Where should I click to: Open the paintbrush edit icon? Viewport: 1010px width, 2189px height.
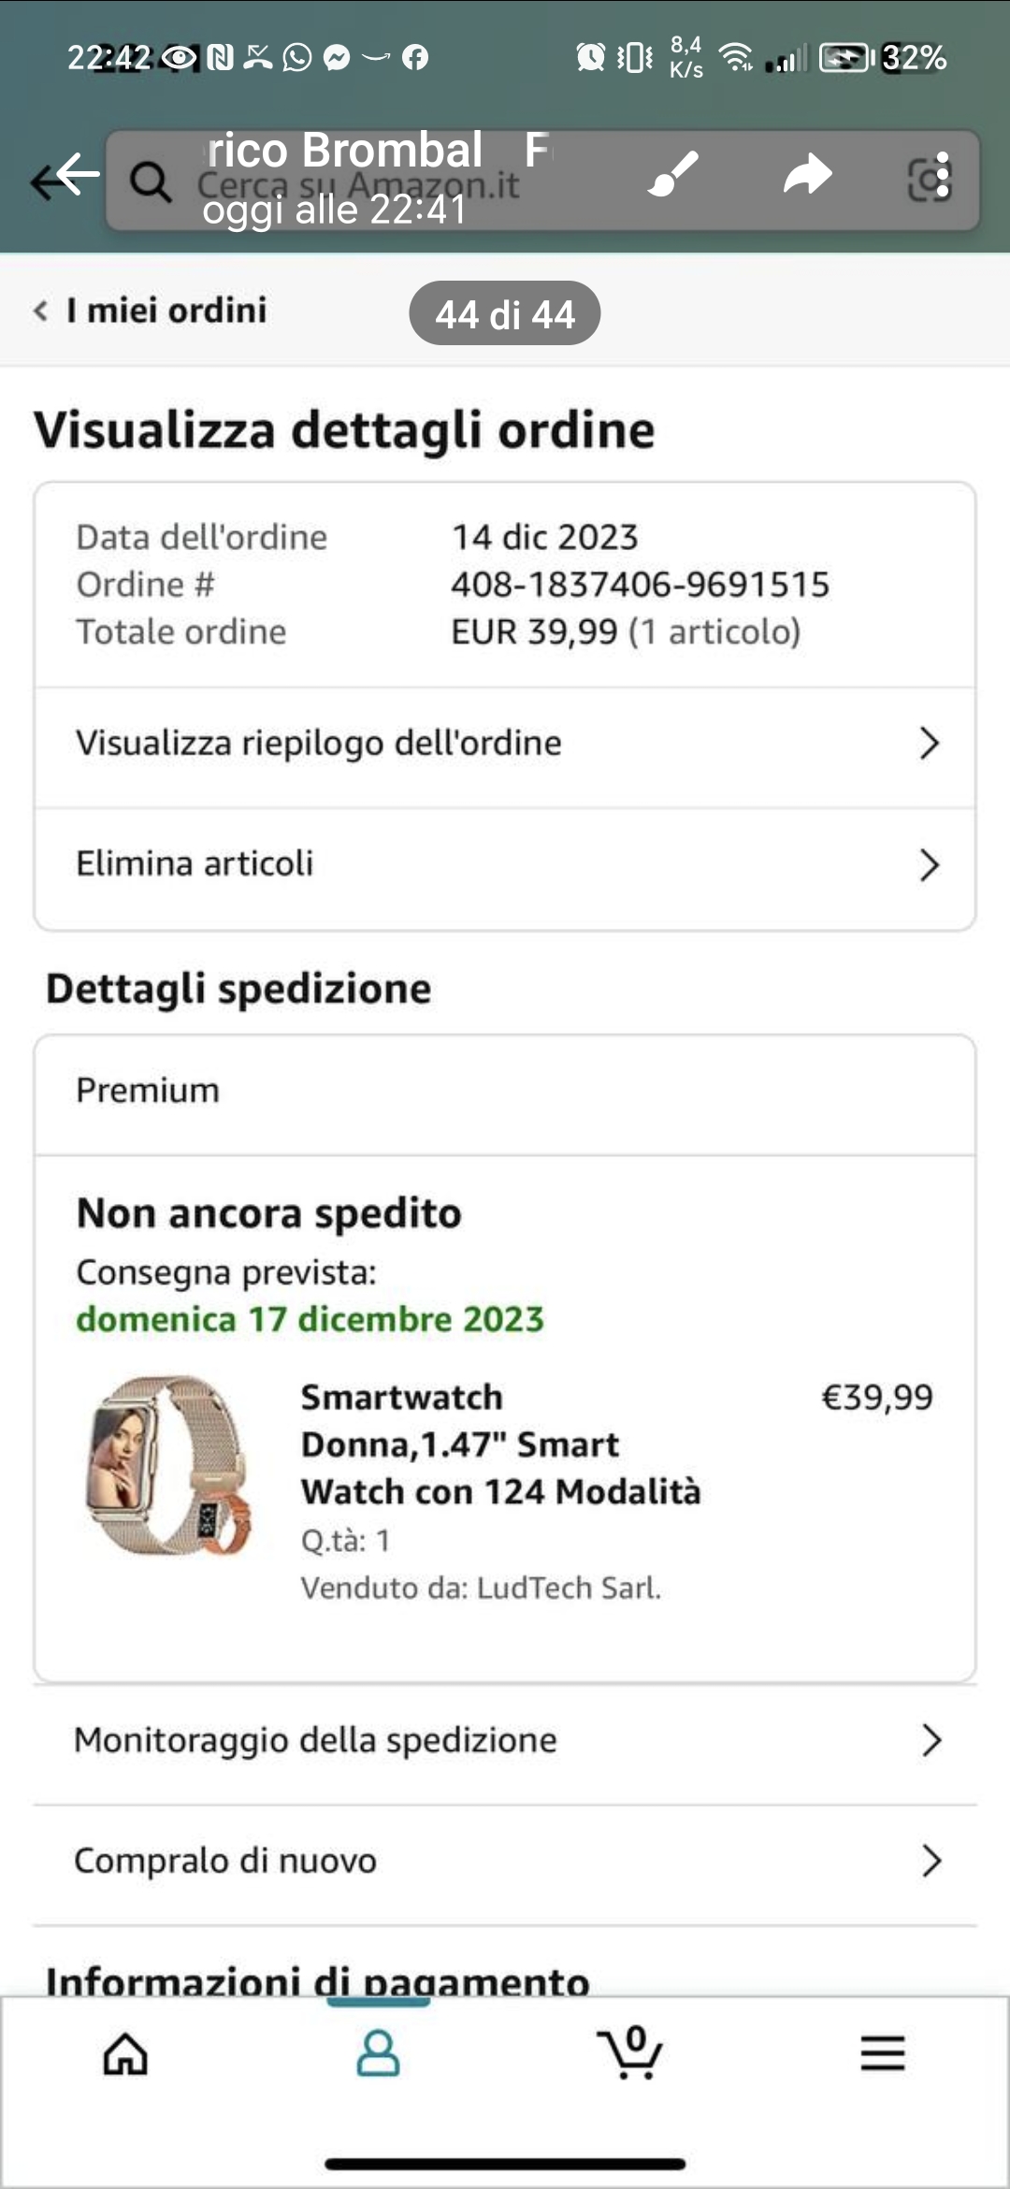click(x=673, y=175)
